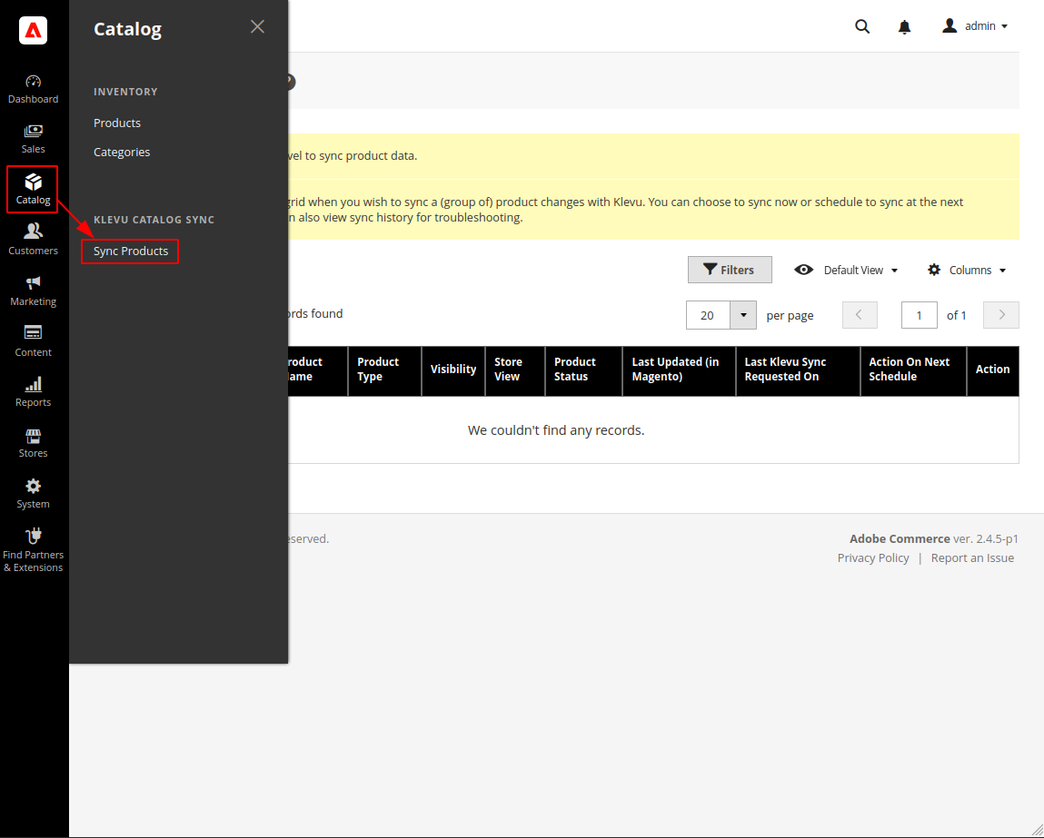Click the KLEVU CATALOG SYNC heading

(x=154, y=220)
